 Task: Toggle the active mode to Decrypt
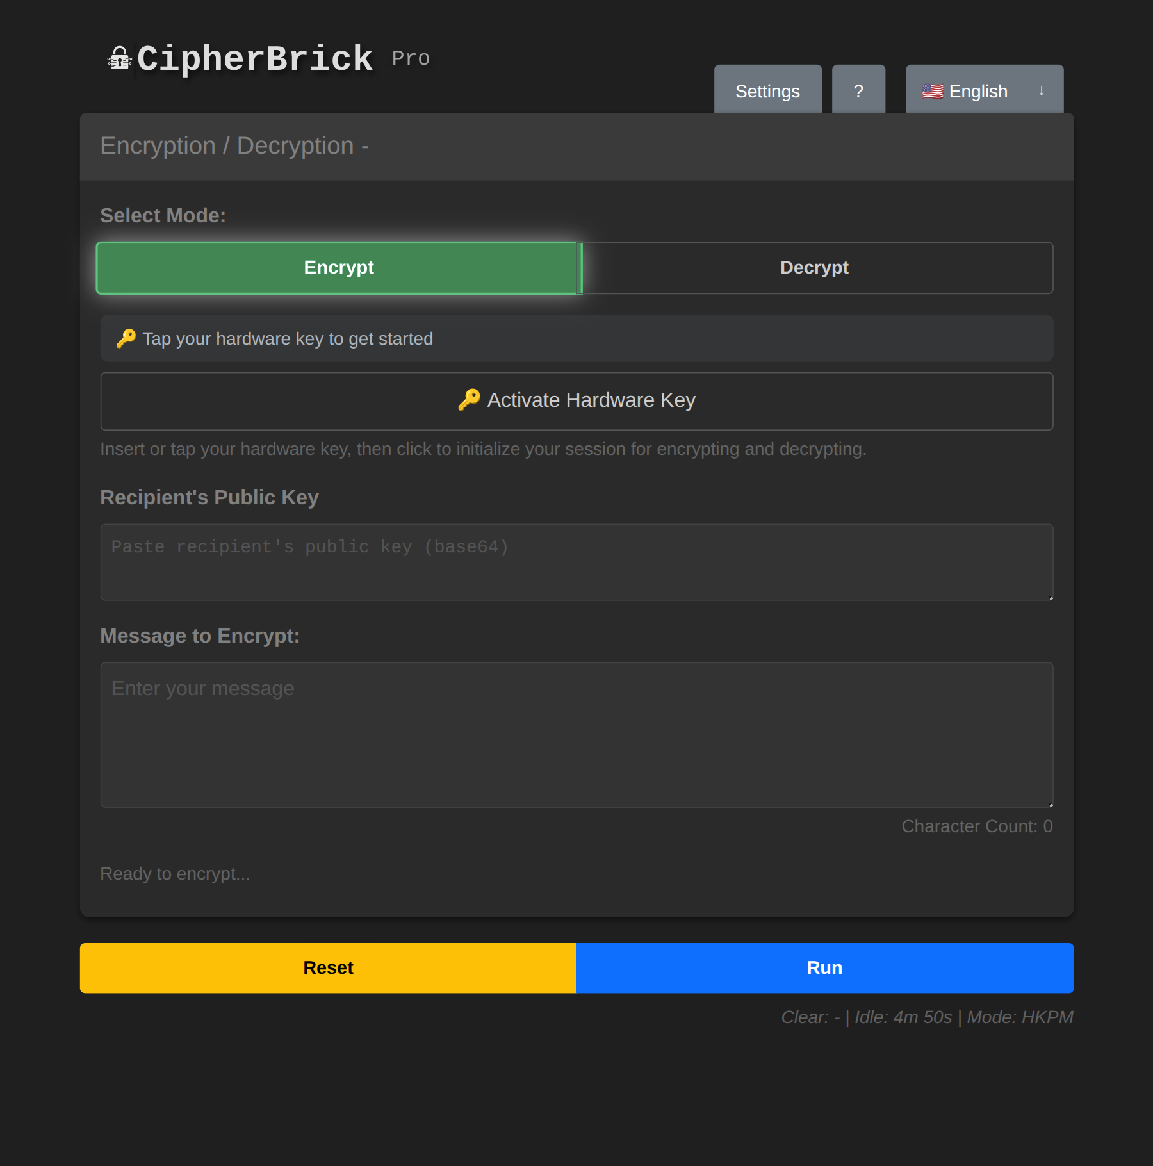coord(814,268)
